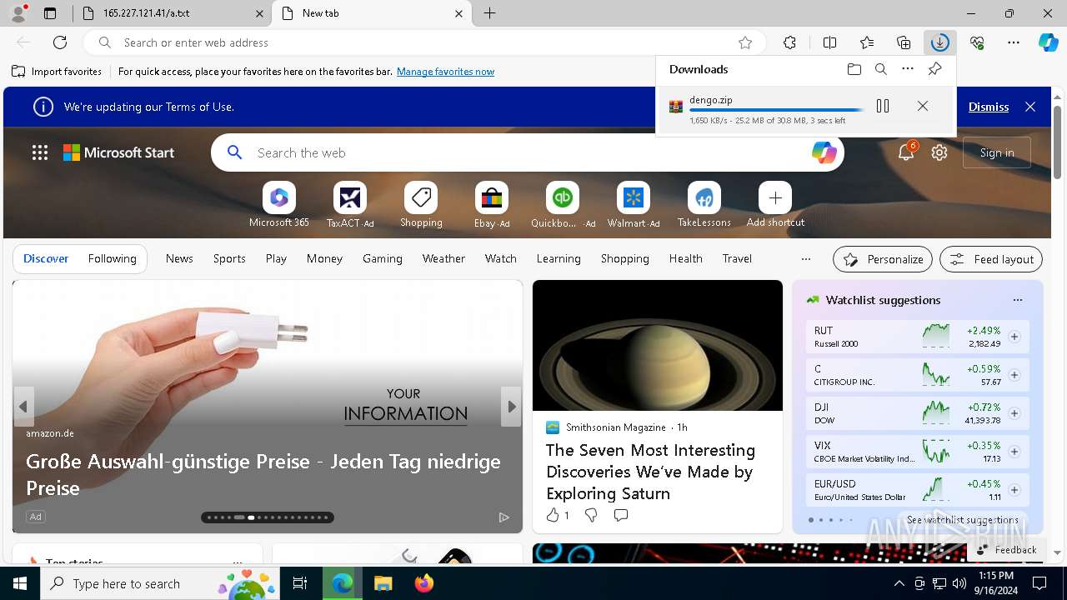Open Watchlist suggestions more options
This screenshot has height=600, width=1067.
(x=1017, y=300)
